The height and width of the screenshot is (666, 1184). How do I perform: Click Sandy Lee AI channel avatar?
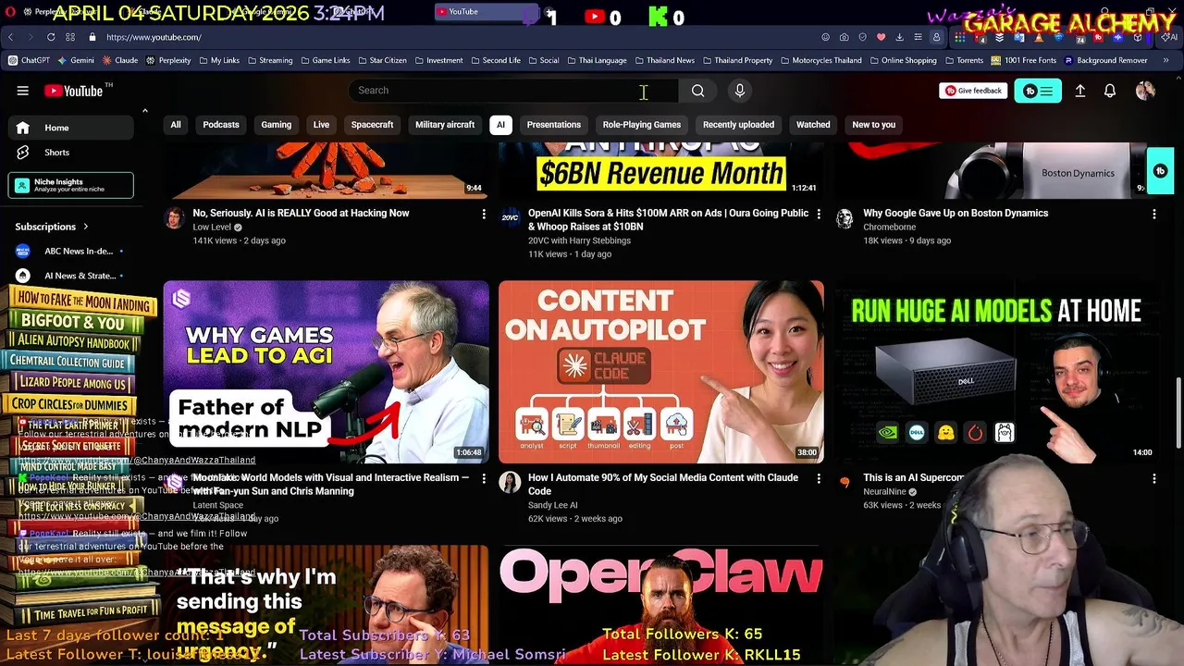click(510, 483)
